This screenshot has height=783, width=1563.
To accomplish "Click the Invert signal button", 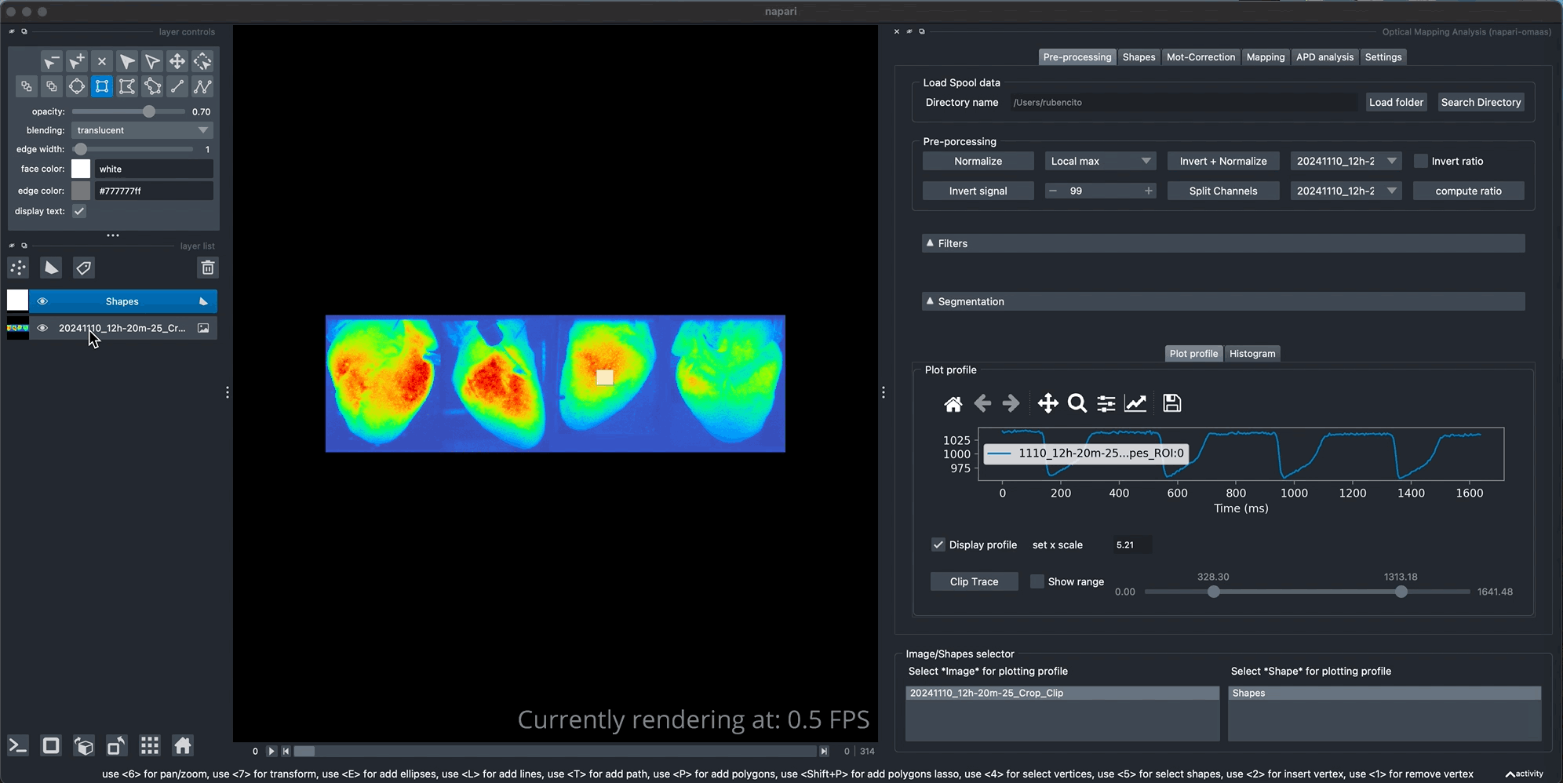I will (978, 191).
